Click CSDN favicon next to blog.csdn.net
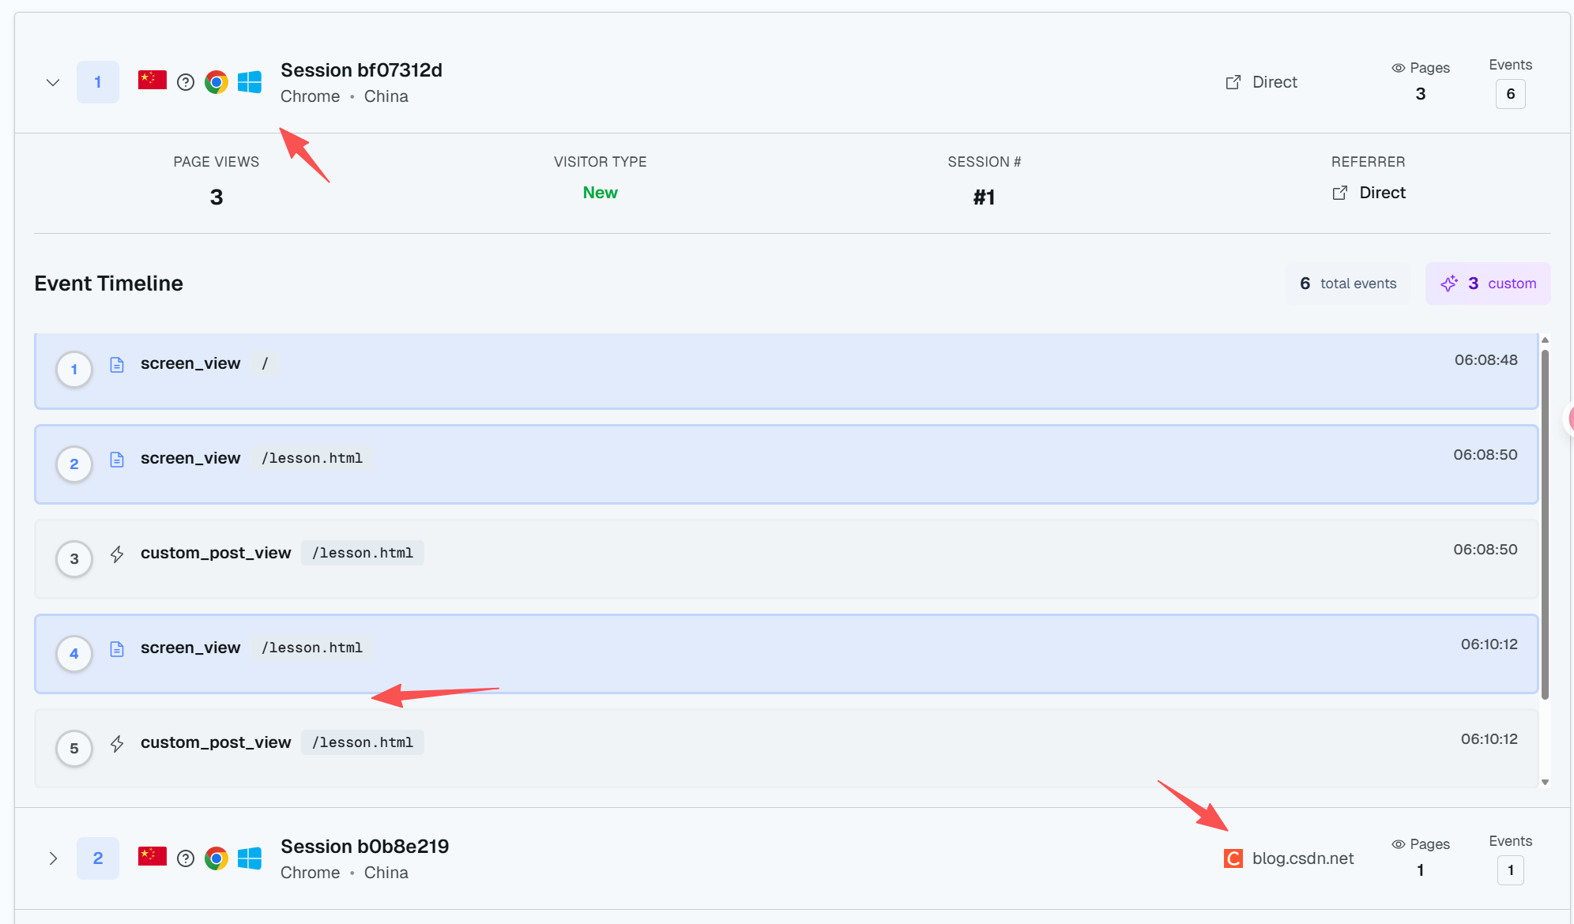Screen dimensions: 1574x924 [1233, 858]
